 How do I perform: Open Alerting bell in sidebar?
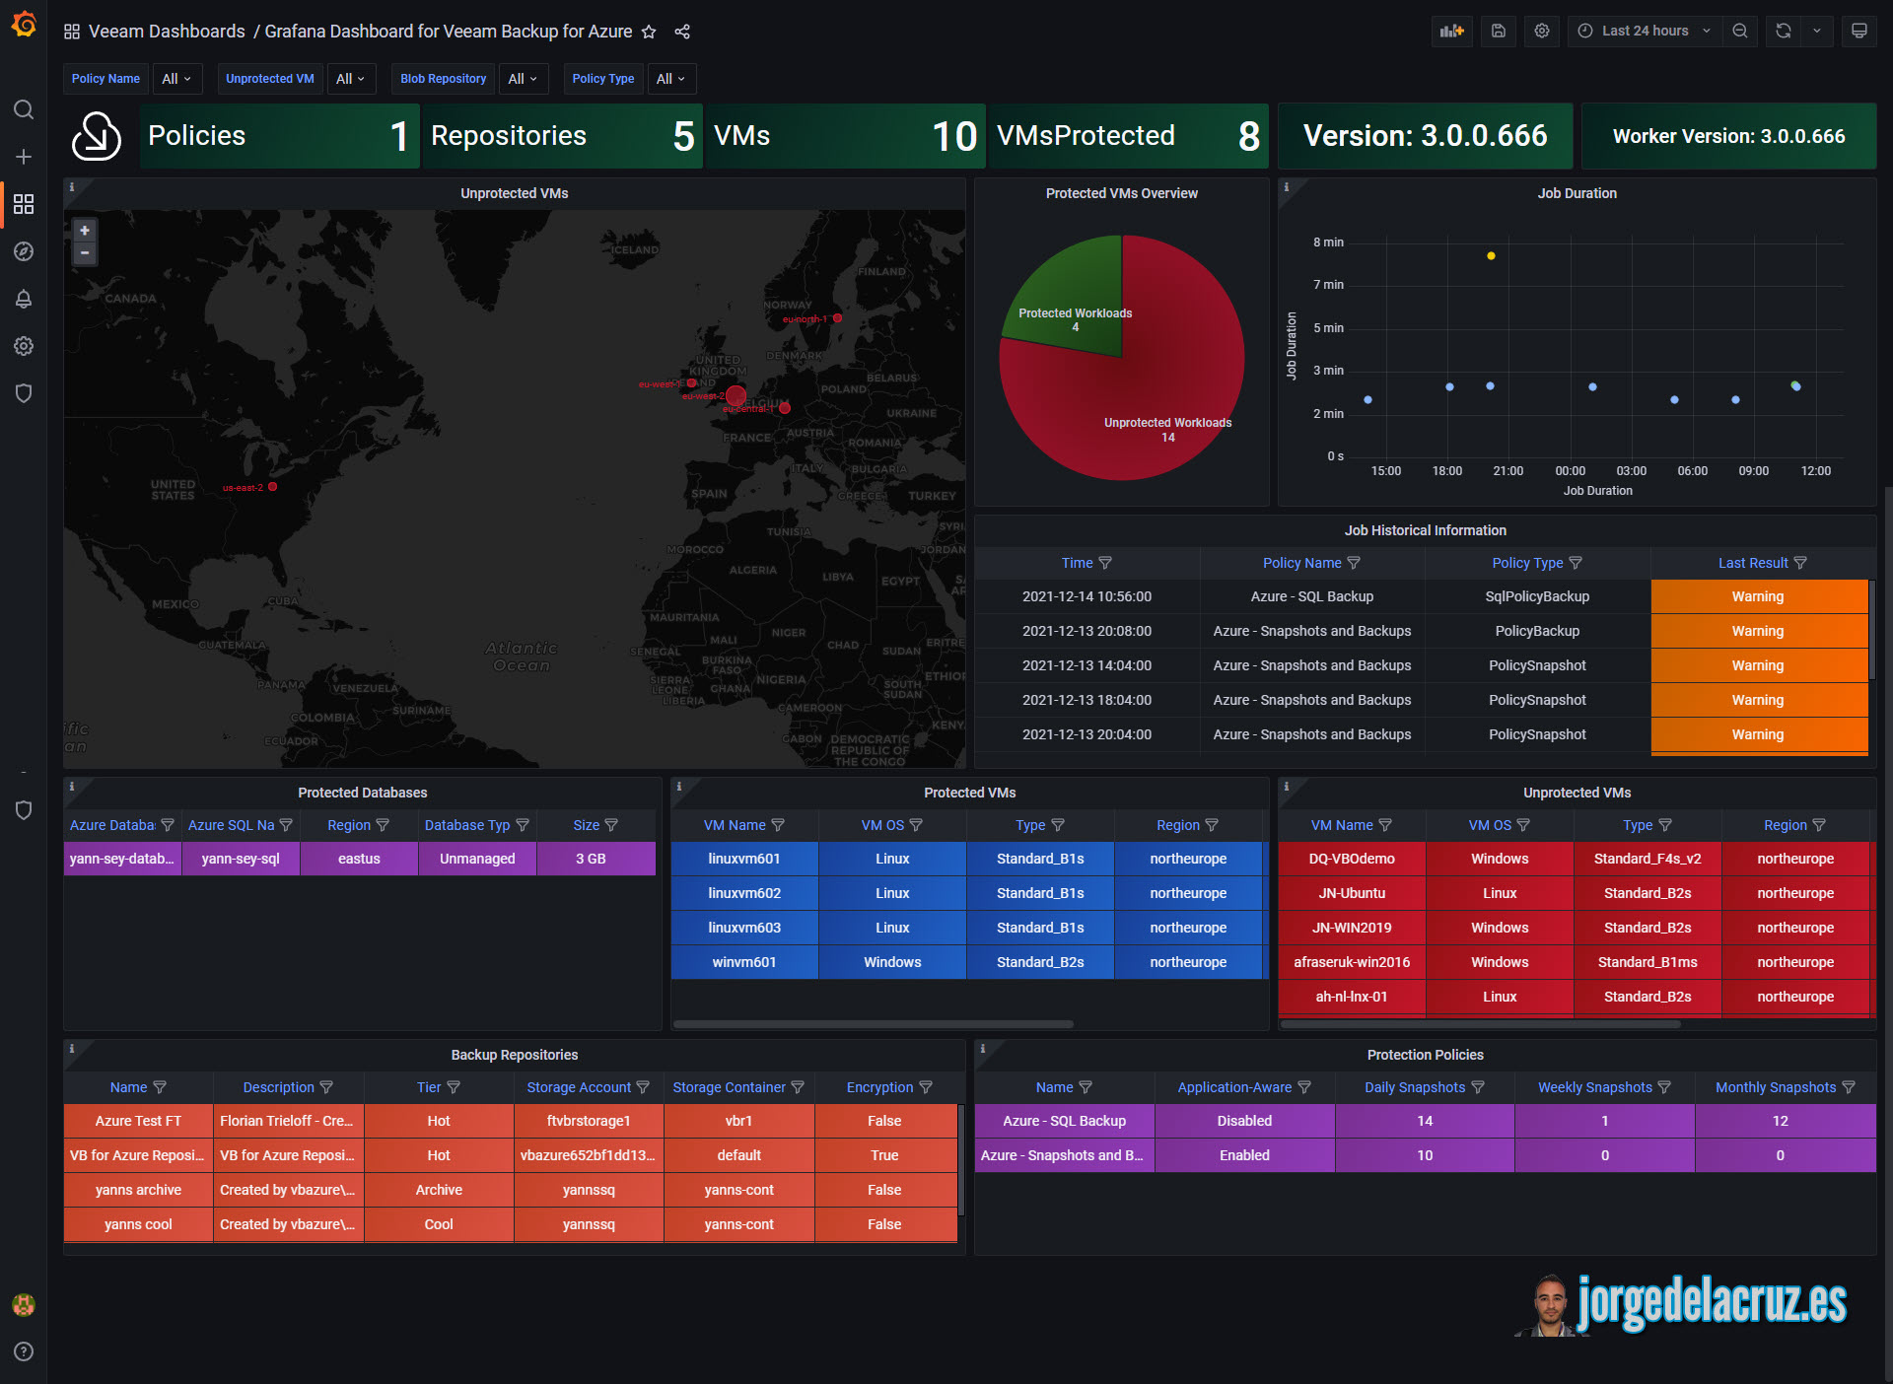24,299
